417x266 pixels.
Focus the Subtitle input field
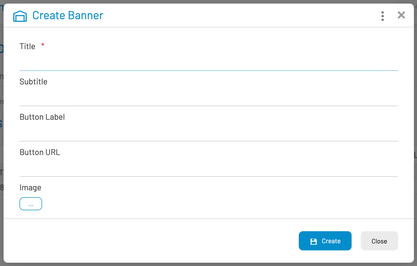[x=209, y=98]
